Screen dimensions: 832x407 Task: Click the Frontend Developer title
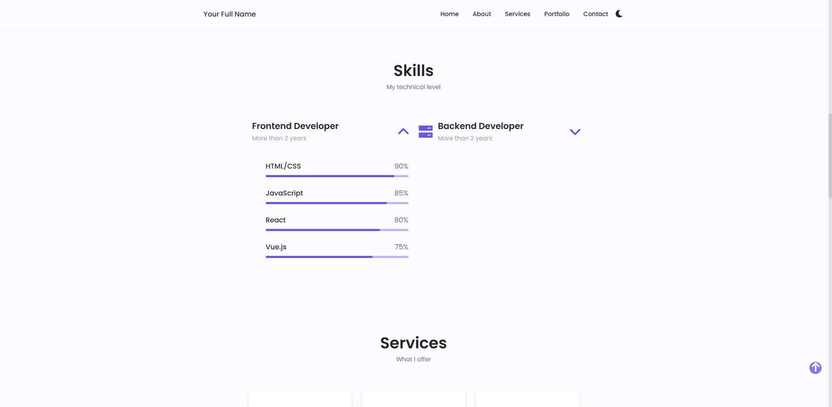[x=295, y=126]
